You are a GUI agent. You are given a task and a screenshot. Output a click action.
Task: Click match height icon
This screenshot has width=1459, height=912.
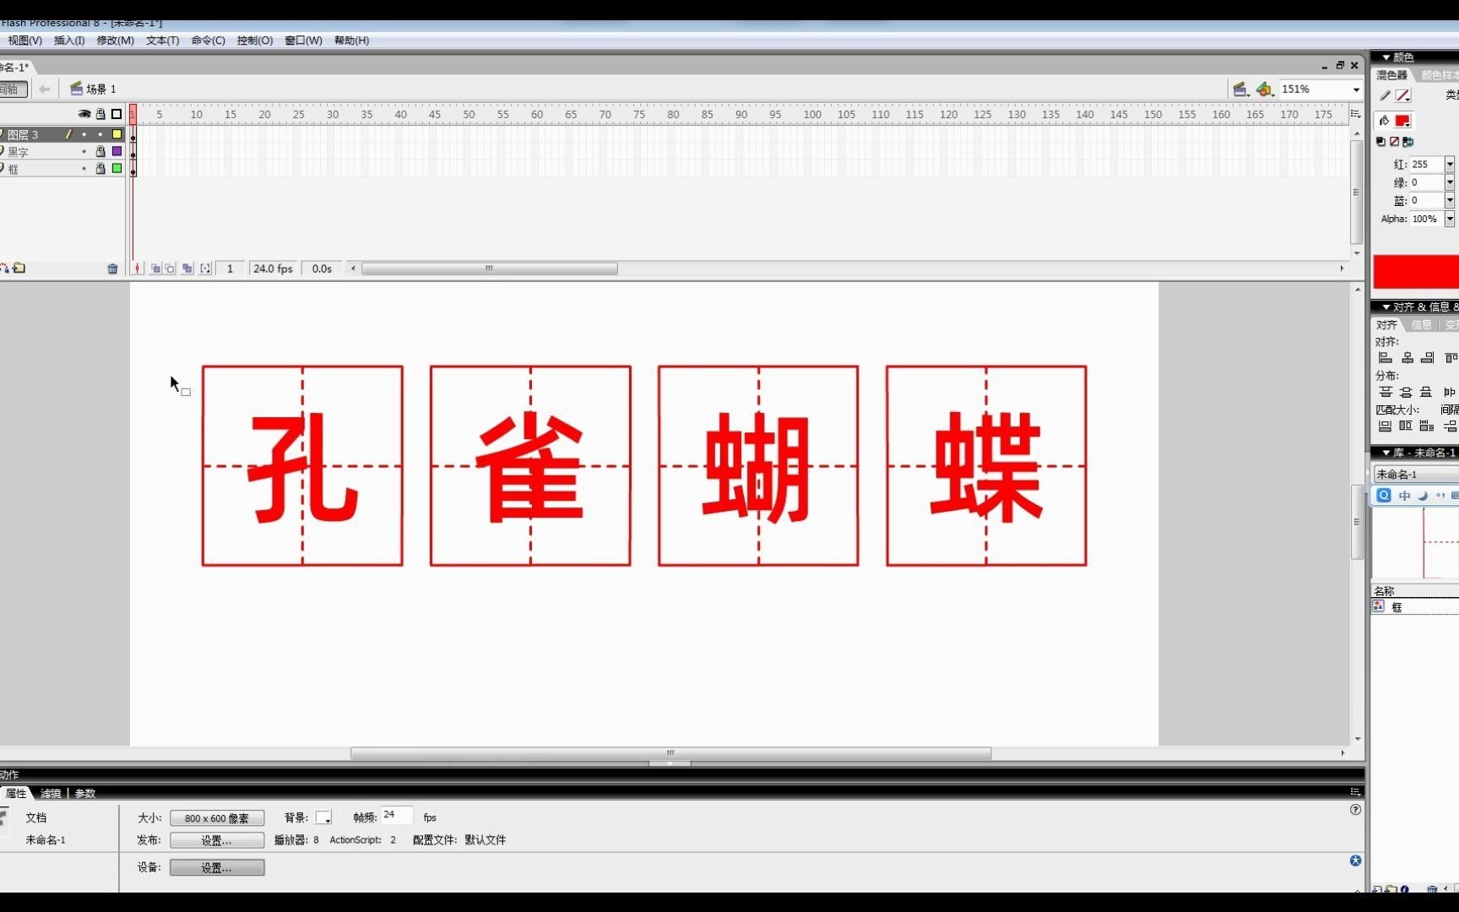click(x=1406, y=426)
